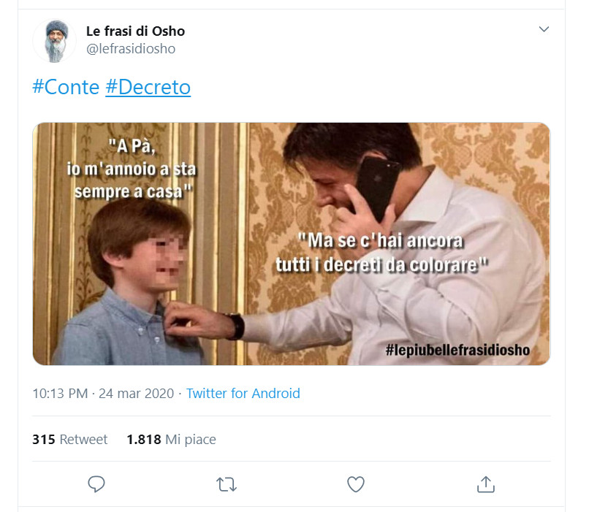Click the display name Le frasi di Osho
The image size is (589, 512).
click(135, 31)
